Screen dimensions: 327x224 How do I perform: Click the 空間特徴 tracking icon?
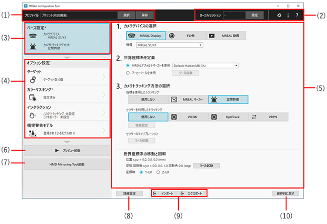[214, 99]
